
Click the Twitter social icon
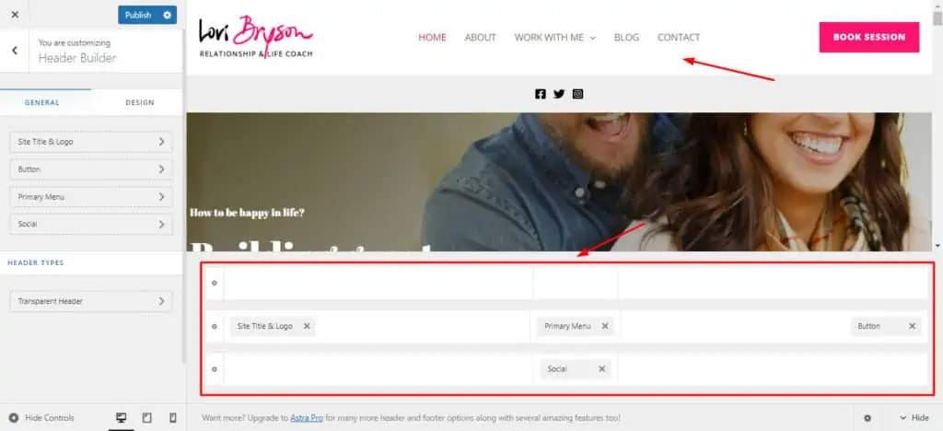click(x=559, y=94)
